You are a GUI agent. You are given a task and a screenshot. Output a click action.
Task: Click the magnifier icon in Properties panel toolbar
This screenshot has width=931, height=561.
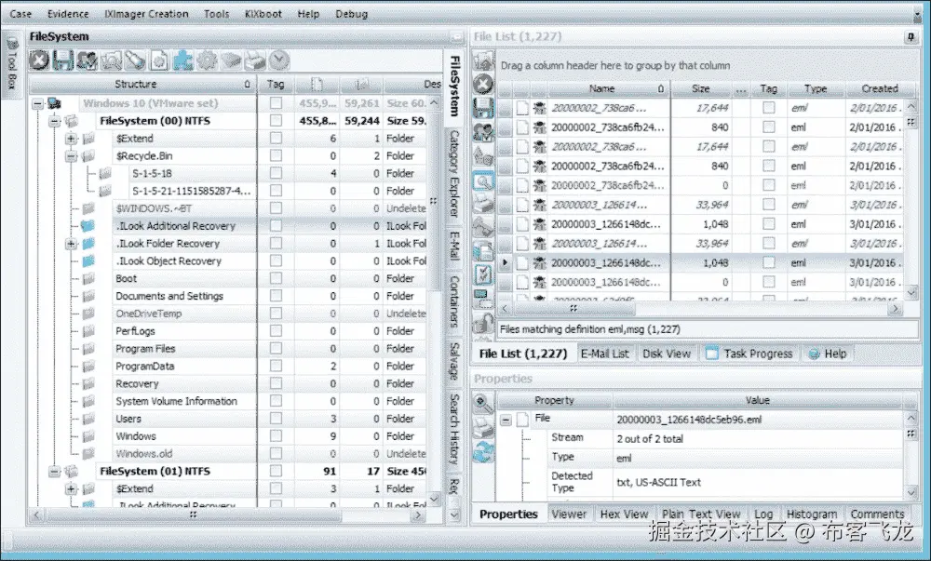[483, 404]
